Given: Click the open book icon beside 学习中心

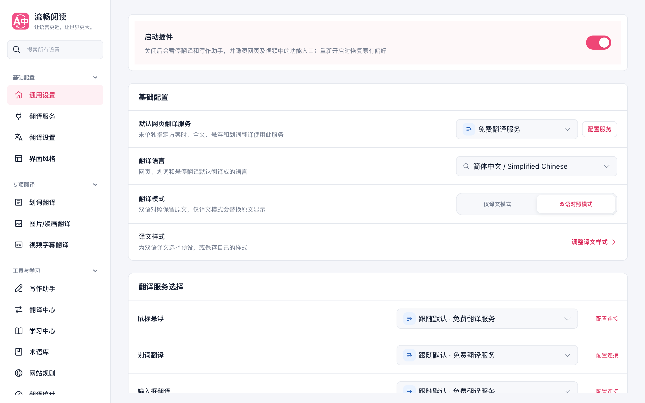Looking at the screenshot, I should tap(19, 331).
